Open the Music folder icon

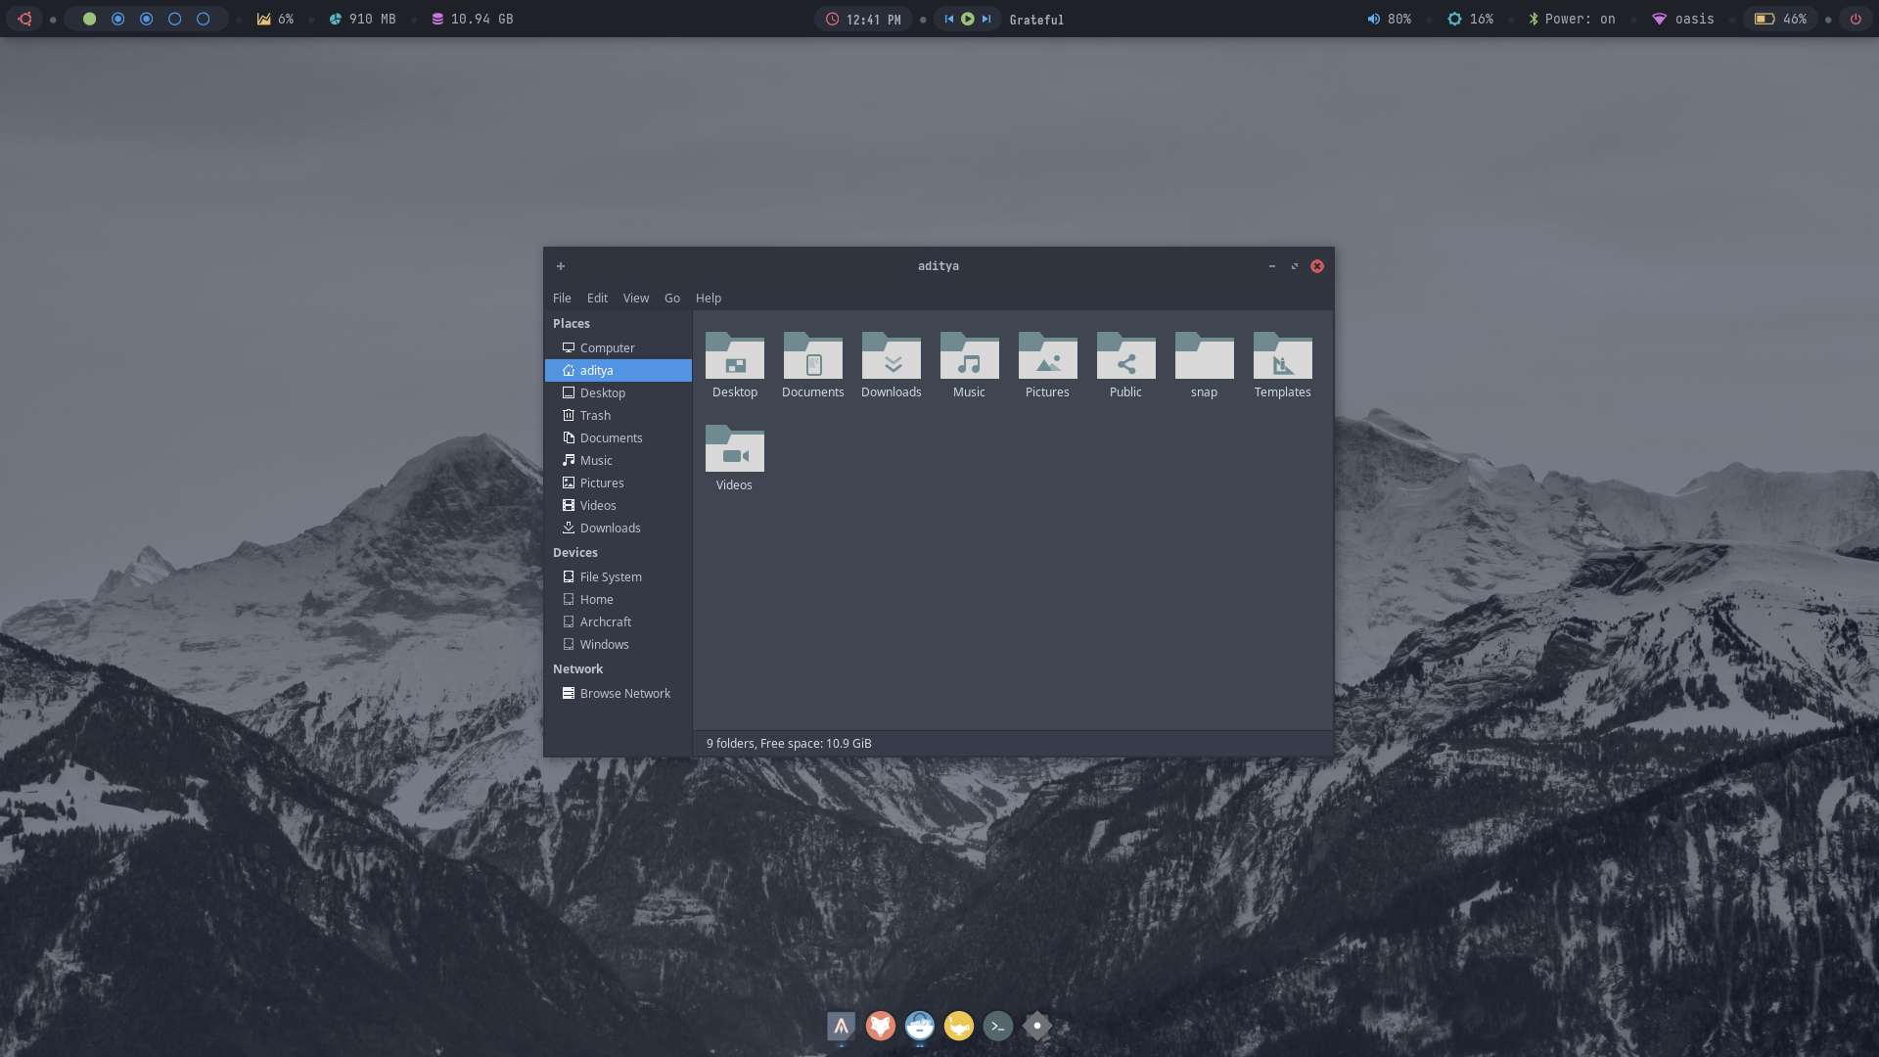pos(969,357)
